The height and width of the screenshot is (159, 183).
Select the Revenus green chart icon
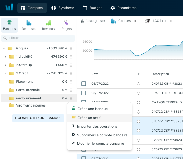point(48,23)
